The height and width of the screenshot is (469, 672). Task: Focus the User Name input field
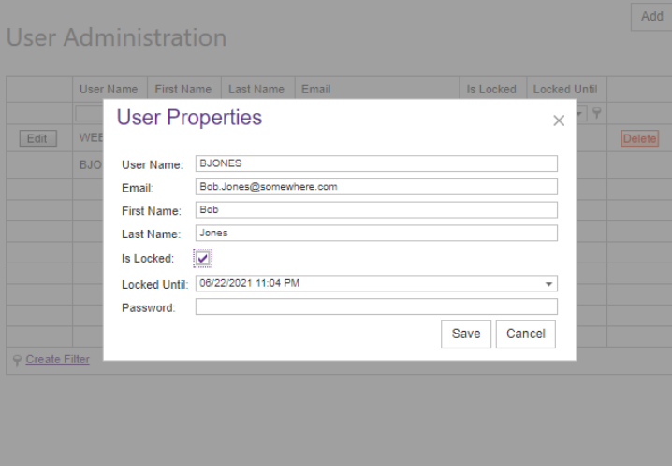coord(375,163)
